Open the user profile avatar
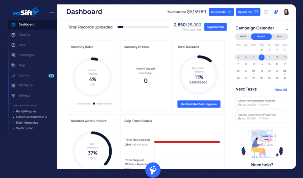 click(286, 12)
